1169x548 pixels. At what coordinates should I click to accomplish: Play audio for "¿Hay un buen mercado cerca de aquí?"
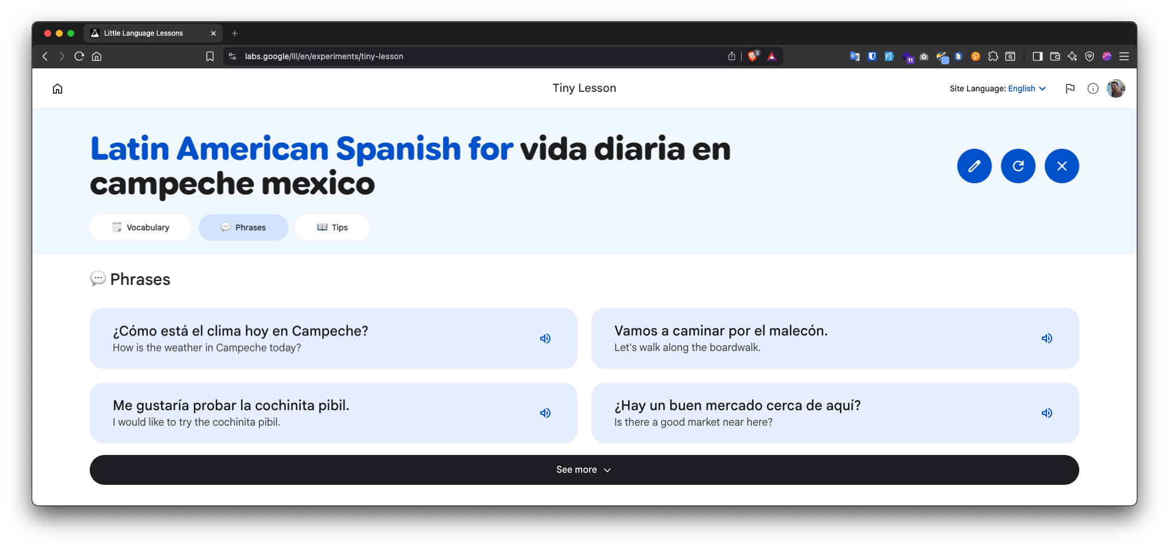(1046, 413)
